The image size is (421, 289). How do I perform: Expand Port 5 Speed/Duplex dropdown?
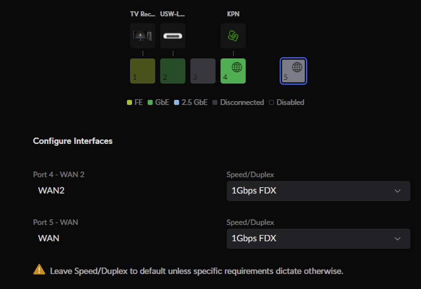coord(318,239)
